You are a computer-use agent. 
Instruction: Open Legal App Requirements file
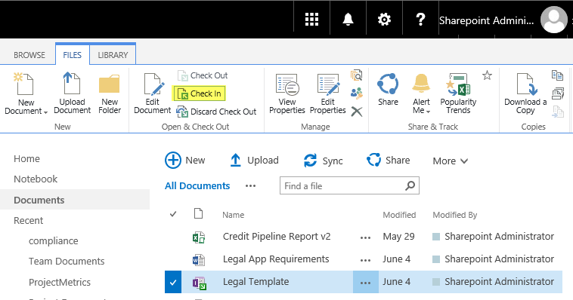(x=276, y=259)
